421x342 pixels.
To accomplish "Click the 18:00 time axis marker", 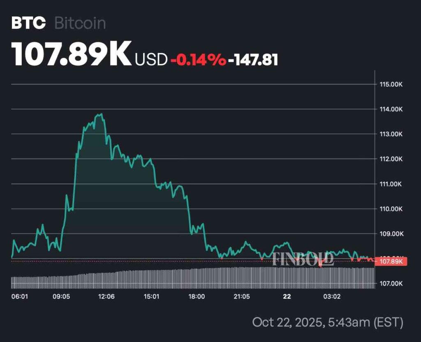I will point(197,297).
